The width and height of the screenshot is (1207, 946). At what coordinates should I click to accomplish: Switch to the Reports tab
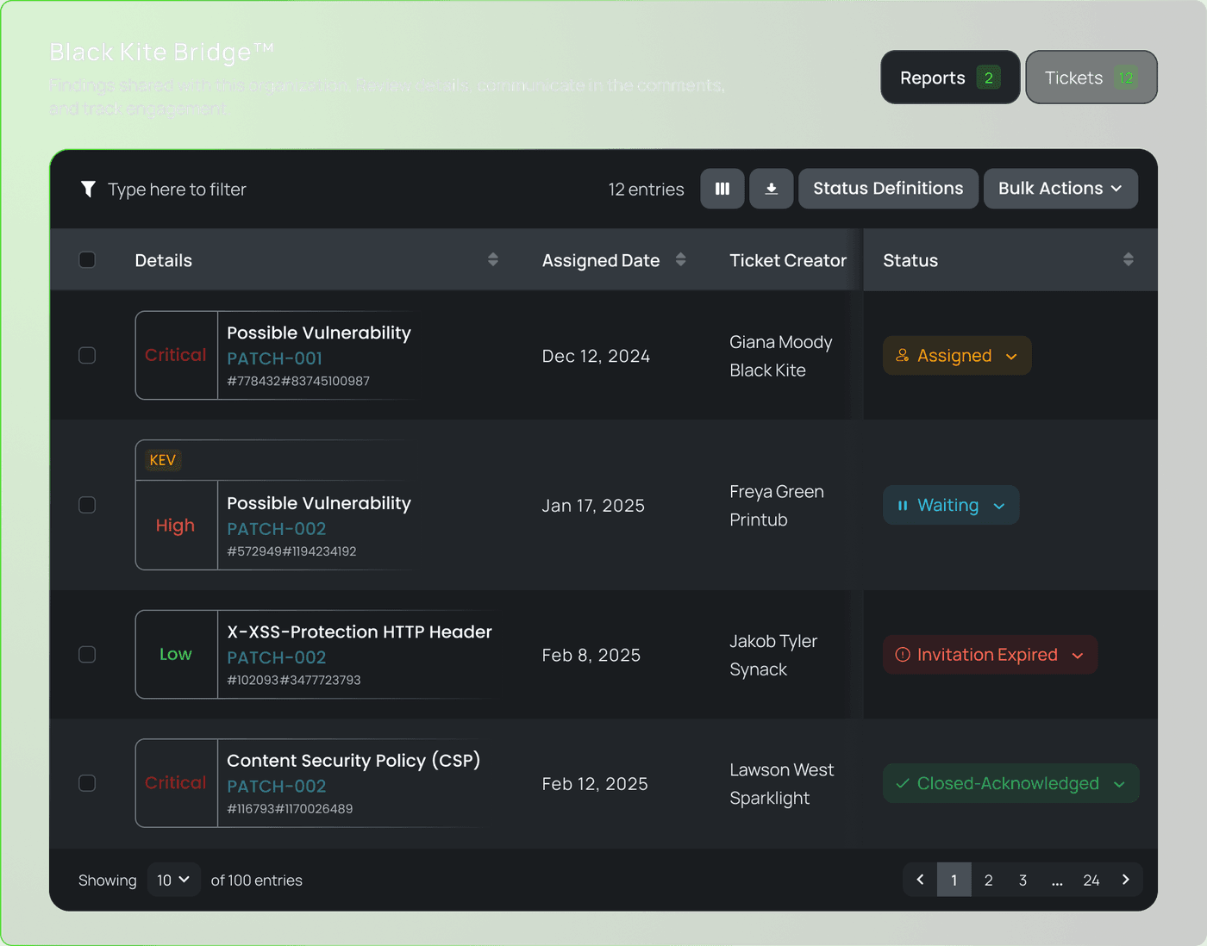949,78
